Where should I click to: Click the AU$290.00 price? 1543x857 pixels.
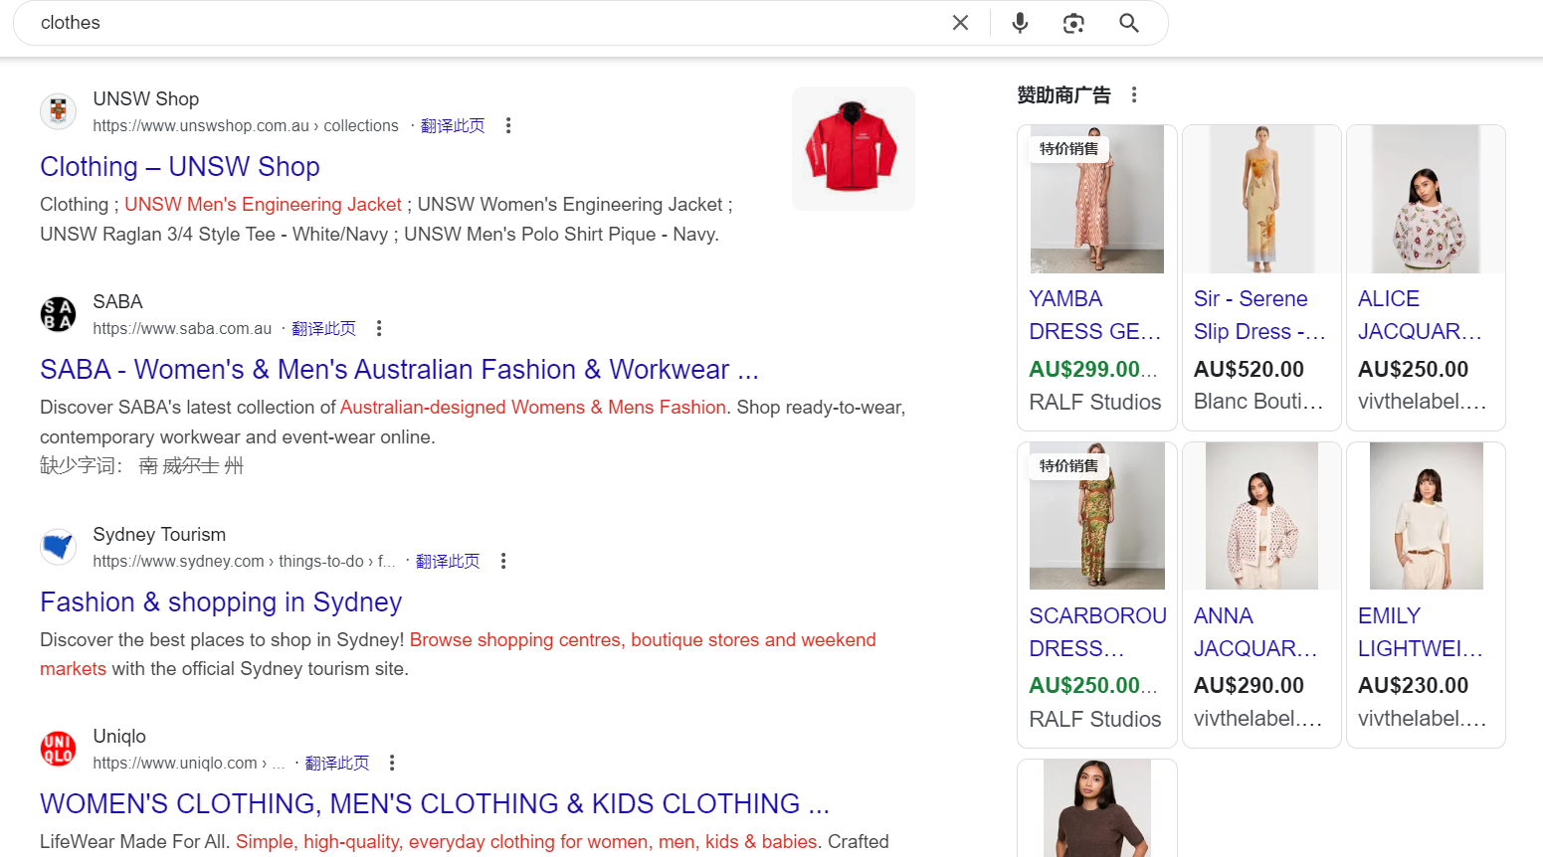point(1249,685)
